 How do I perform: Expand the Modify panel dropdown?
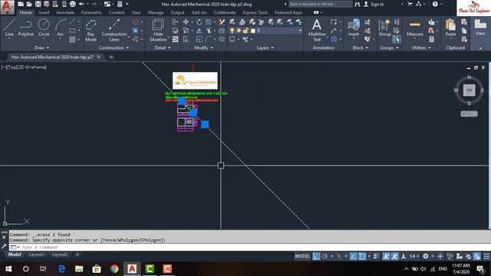tap(203, 48)
